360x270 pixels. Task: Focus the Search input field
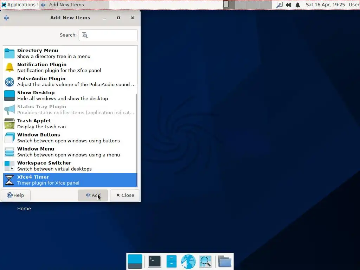(108, 35)
